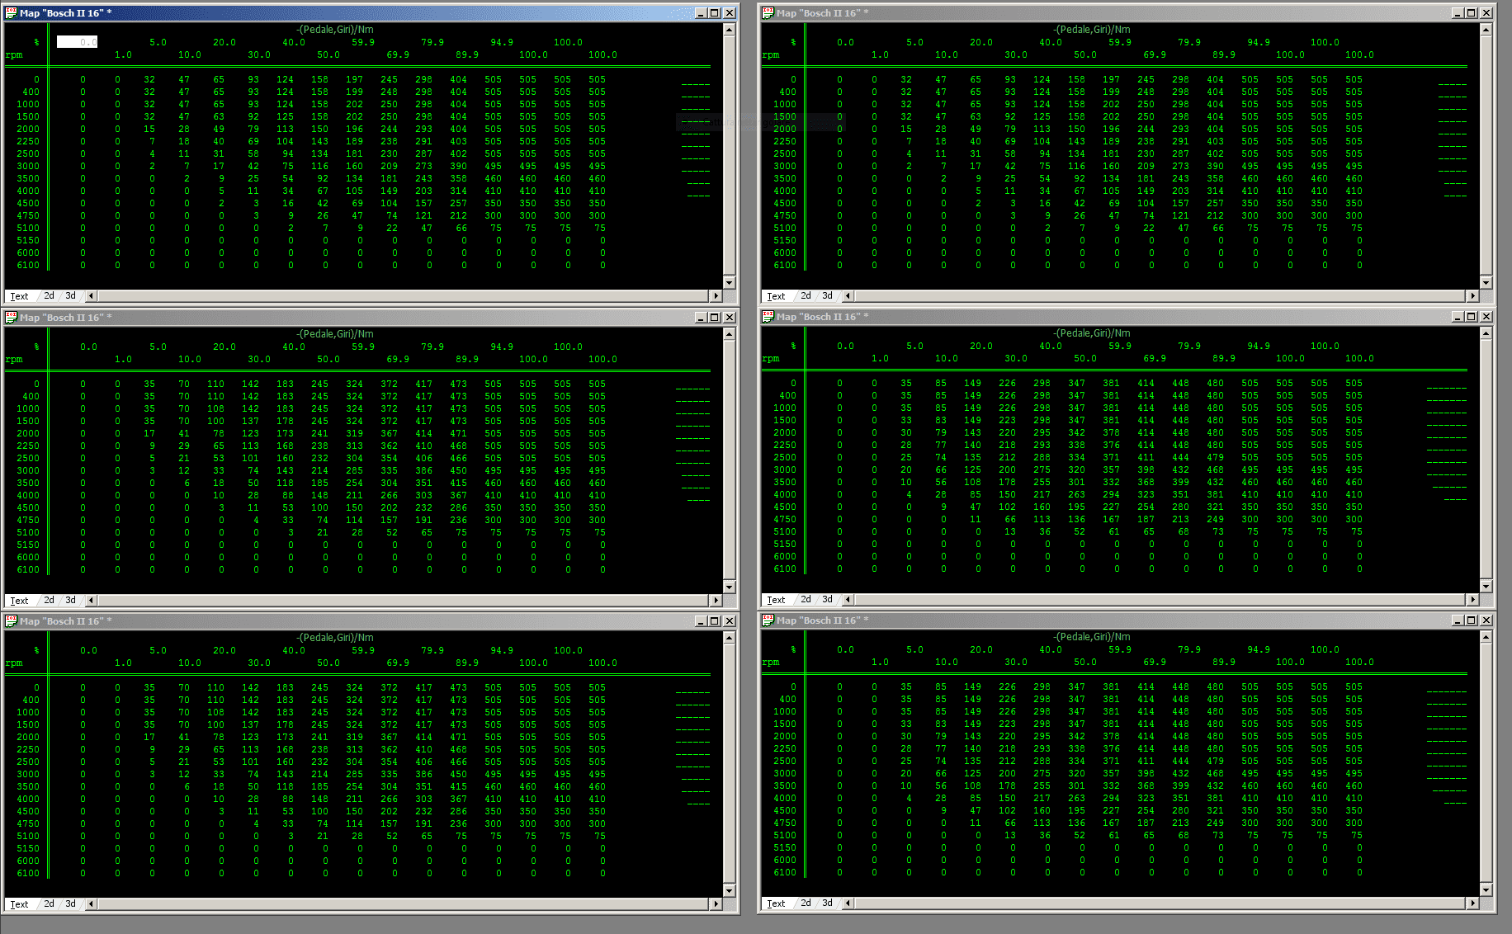
Task: Click the map icon in the top-right window title bar
Action: (768, 13)
